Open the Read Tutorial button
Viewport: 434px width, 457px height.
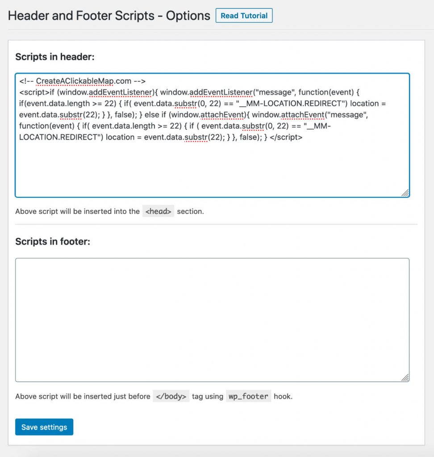[x=244, y=16]
